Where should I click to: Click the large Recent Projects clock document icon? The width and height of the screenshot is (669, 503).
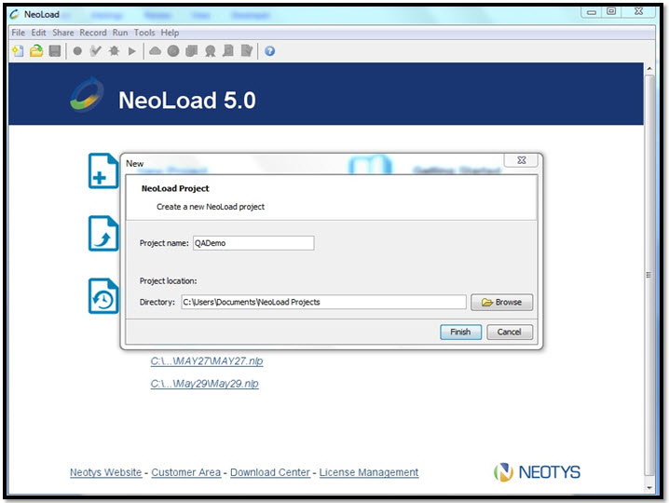(103, 296)
